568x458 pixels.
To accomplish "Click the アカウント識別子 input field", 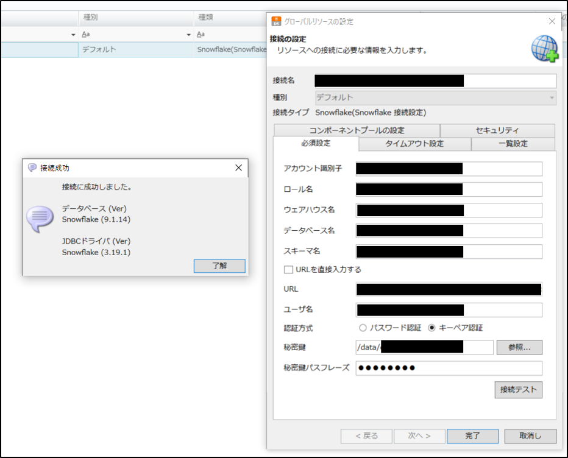I will click(x=449, y=169).
